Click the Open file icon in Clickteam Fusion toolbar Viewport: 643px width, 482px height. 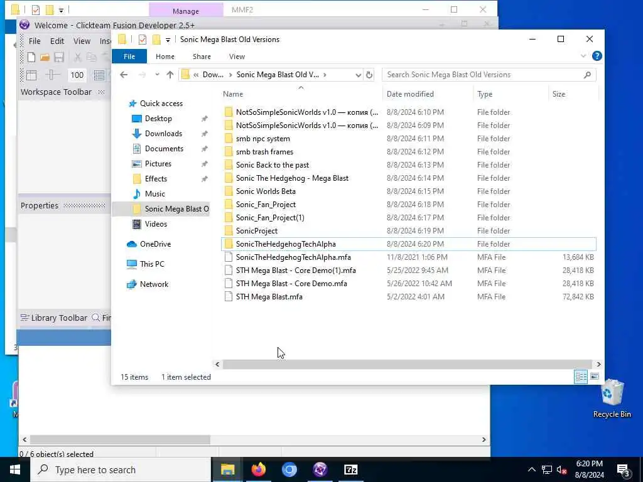pos(45,57)
